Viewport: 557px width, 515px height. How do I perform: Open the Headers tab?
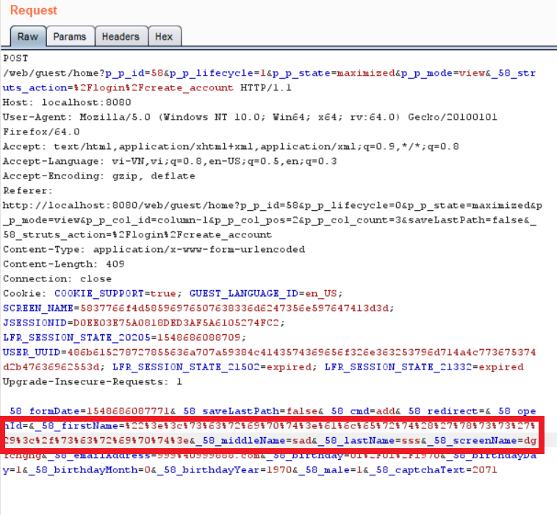point(121,36)
